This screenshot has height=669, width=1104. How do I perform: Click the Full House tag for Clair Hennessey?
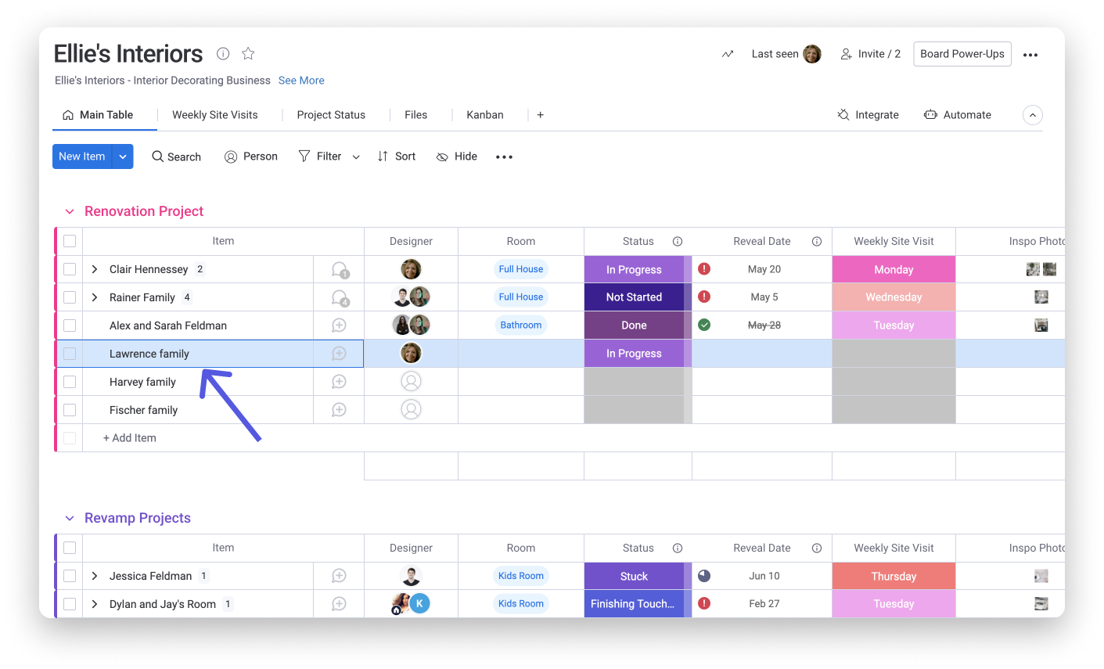(x=521, y=269)
